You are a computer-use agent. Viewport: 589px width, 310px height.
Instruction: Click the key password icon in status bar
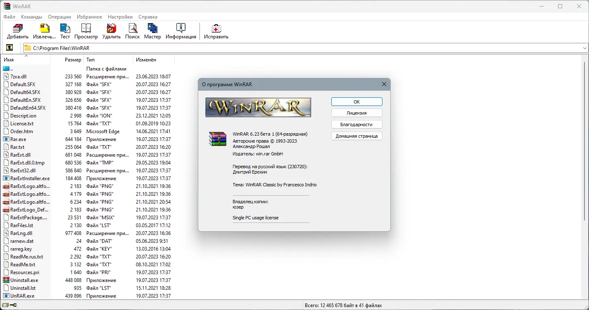[13, 305]
